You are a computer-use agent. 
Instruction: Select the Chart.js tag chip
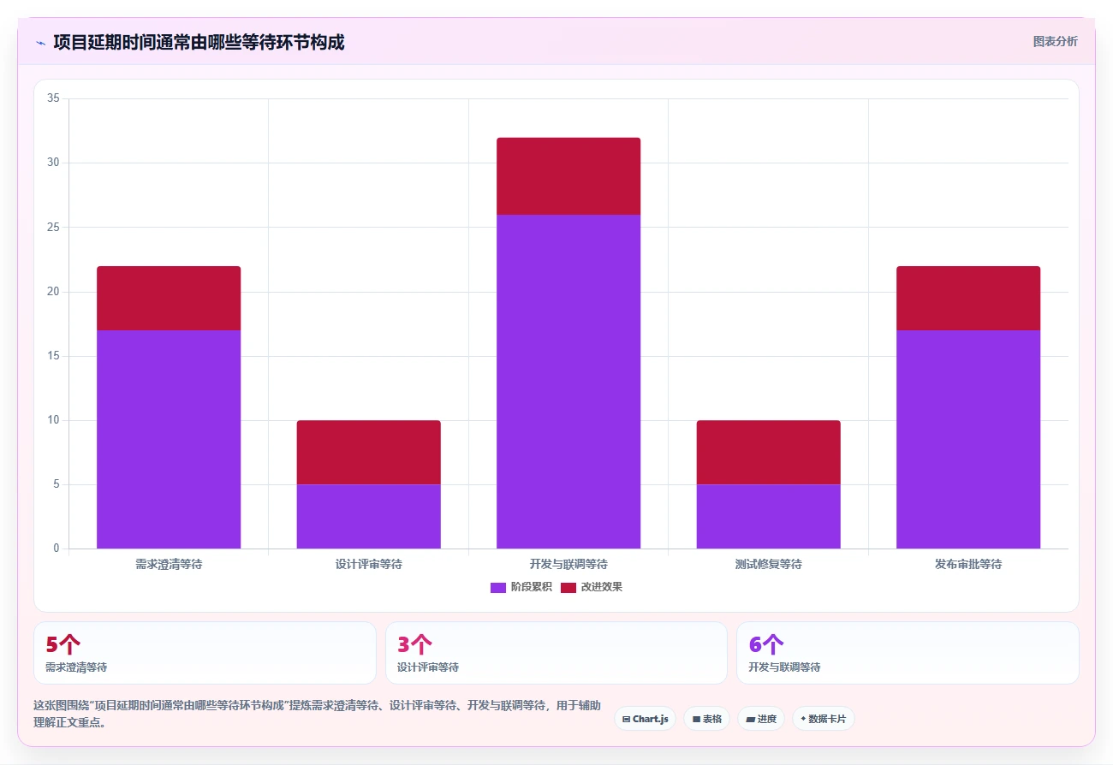pyautogui.click(x=646, y=719)
